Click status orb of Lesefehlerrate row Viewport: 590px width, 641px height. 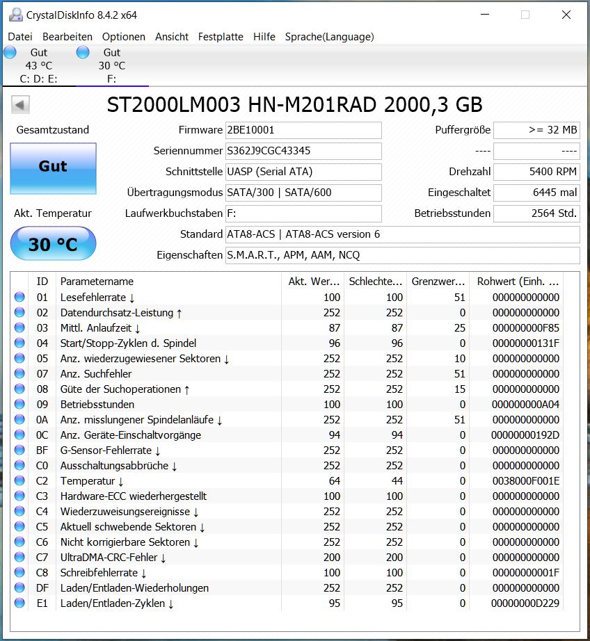coord(19,297)
